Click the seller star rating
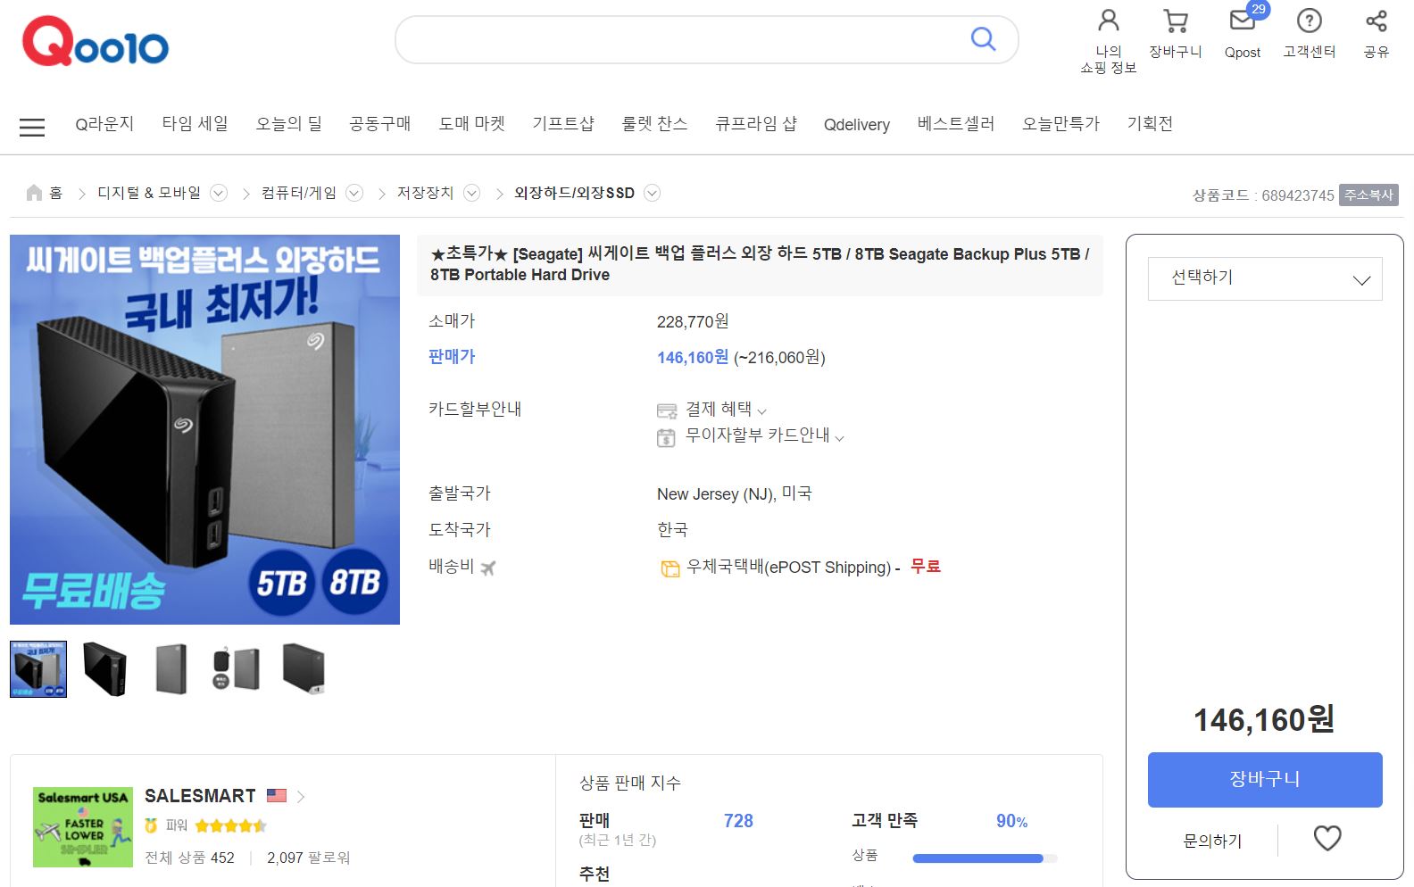 point(230,825)
